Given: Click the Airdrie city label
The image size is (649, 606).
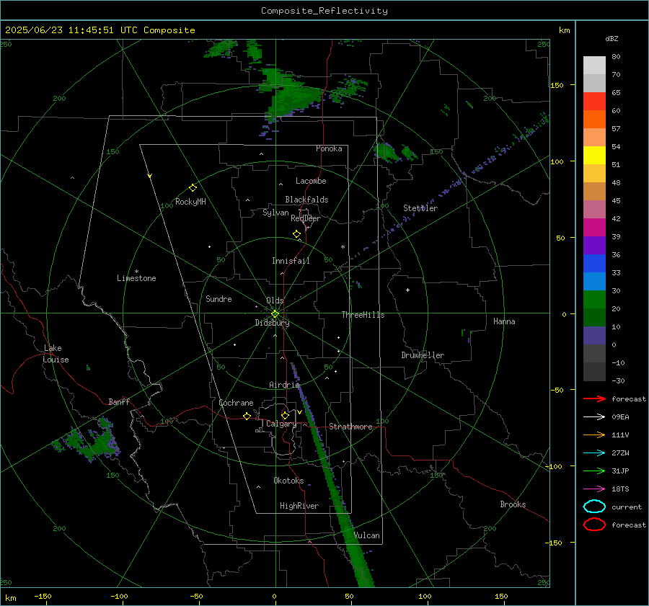Looking at the screenshot, I should [284, 385].
